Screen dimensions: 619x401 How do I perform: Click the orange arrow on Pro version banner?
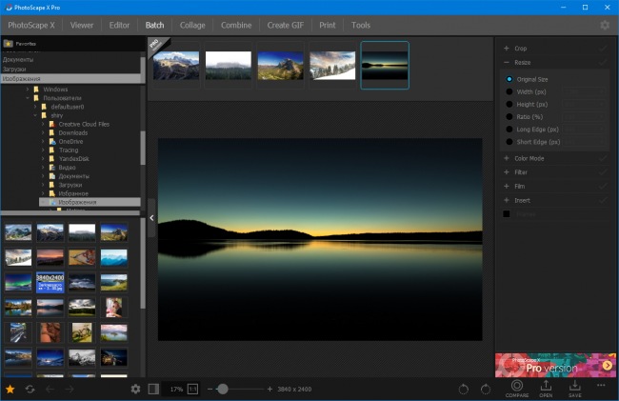(608, 366)
